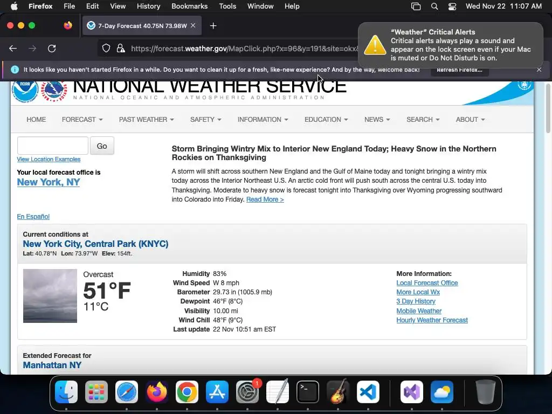552x414 pixels.
Task: Click the Weather Critical Alerts warning icon
Action: (x=375, y=45)
